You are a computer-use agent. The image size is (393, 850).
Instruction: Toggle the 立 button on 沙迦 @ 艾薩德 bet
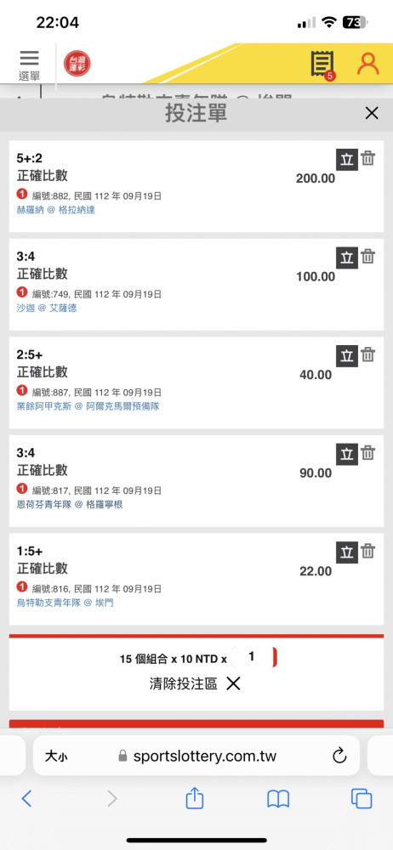(x=347, y=258)
